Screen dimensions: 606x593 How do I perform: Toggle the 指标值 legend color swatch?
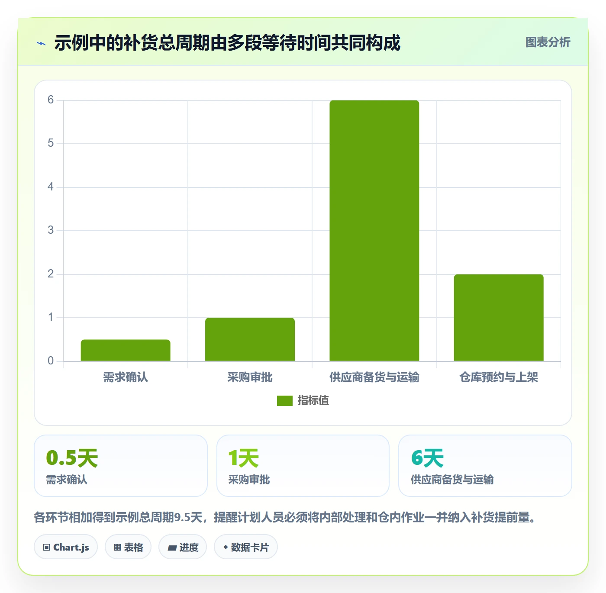[285, 401]
